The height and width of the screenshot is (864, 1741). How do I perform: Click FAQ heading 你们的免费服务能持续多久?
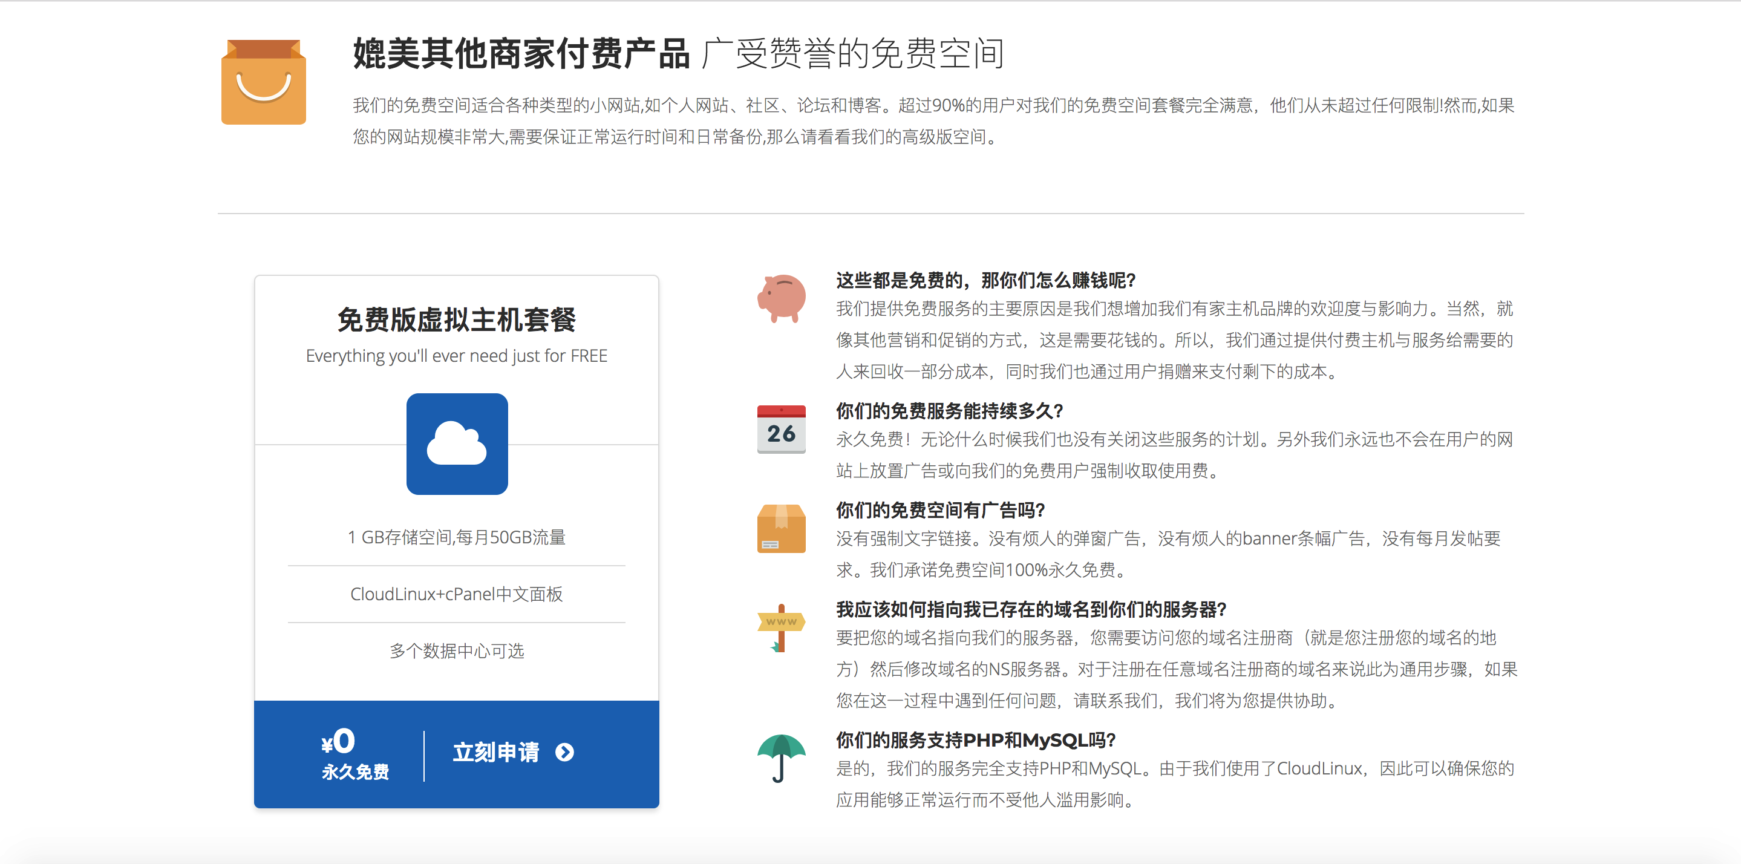(x=950, y=410)
